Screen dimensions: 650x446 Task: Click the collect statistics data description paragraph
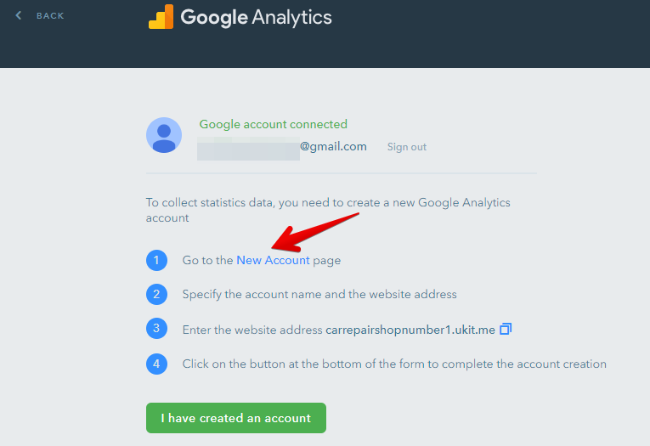click(x=328, y=210)
